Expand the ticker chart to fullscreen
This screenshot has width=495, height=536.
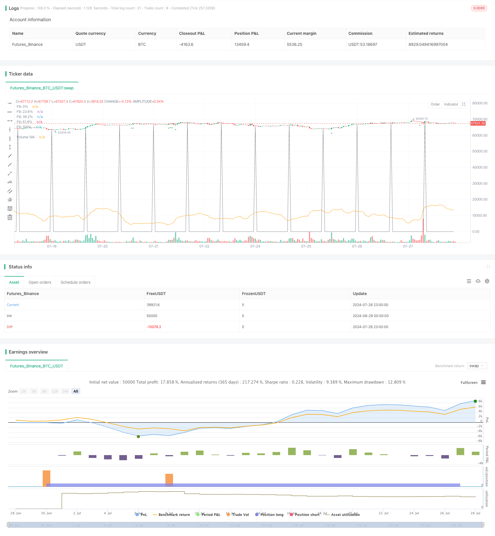click(x=464, y=104)
